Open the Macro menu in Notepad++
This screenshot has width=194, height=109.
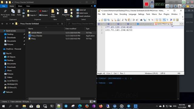coord(154,14)
